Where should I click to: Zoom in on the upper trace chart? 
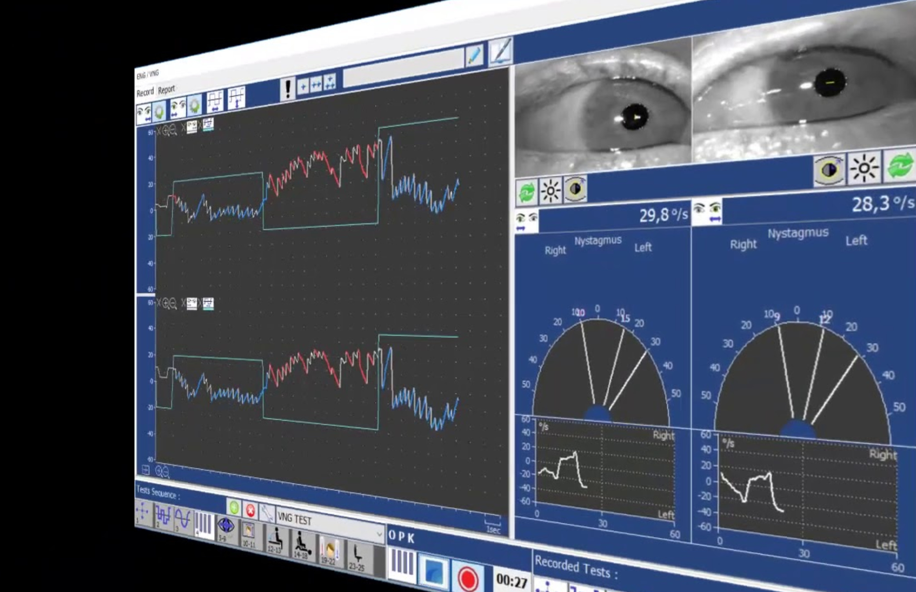(166, 131)
